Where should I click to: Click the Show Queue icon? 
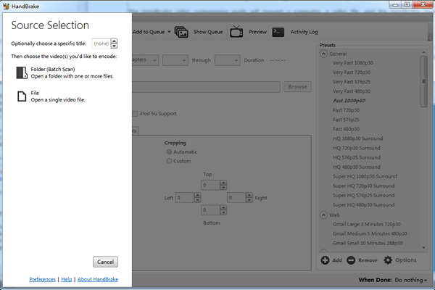181,32
